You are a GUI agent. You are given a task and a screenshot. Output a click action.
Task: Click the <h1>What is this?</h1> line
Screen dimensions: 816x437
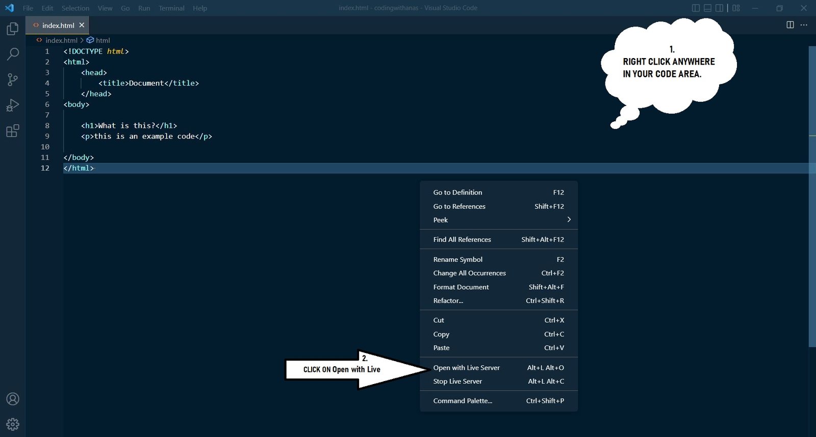click(x=129, y=125)
